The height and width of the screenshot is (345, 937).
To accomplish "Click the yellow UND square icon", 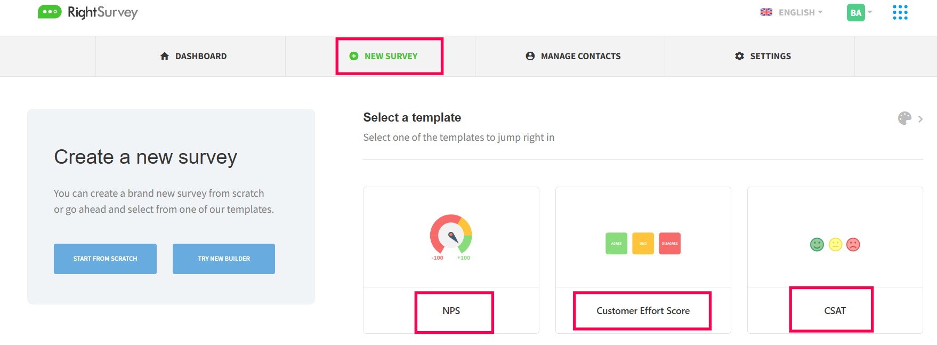I will pyautogui.click(x=643, y=244).
